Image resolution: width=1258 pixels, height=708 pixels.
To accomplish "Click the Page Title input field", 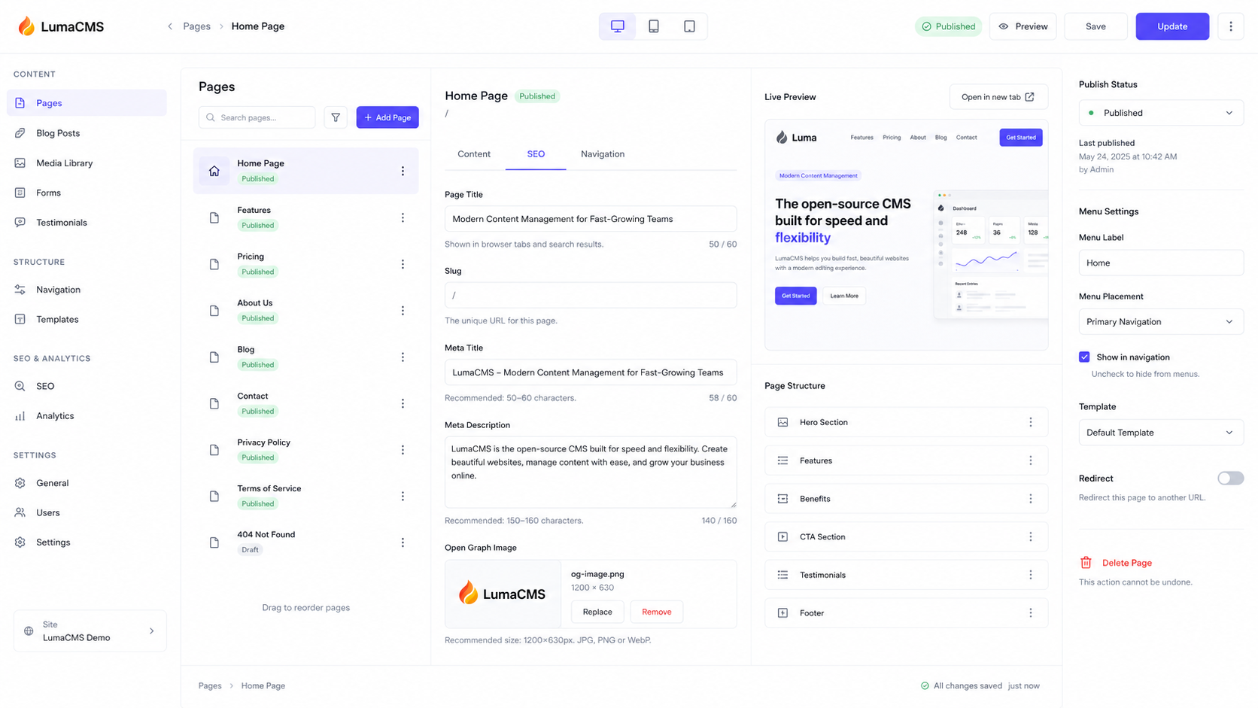I will click(x=591, y=219).
